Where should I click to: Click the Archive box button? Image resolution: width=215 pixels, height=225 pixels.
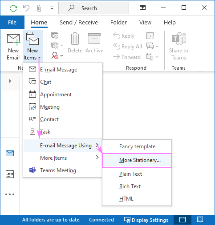tap(94, 43)
